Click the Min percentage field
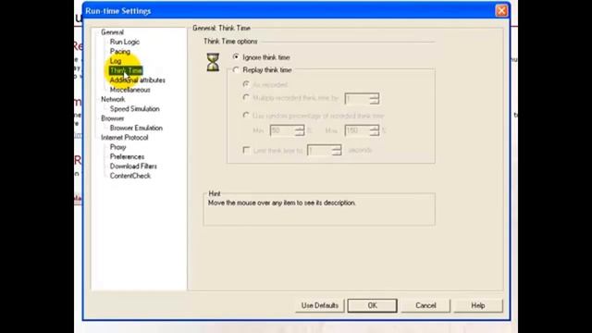Screen dimensions: 592x333 282,130
